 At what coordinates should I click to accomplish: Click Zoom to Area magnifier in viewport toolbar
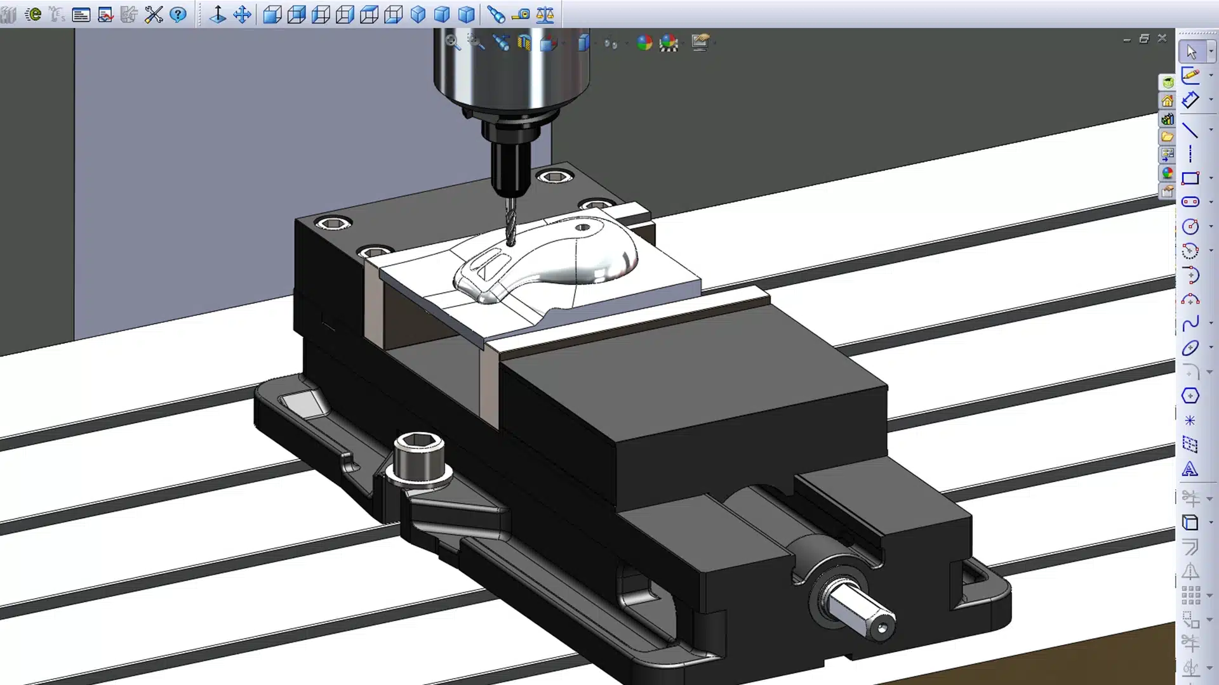pyautogui.click(x=476, y=42)
